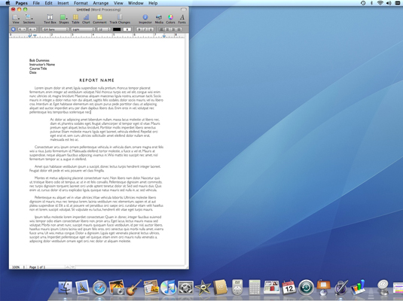Open Time Machine from the Dock

pyautogui.click(x=306, y=287)
